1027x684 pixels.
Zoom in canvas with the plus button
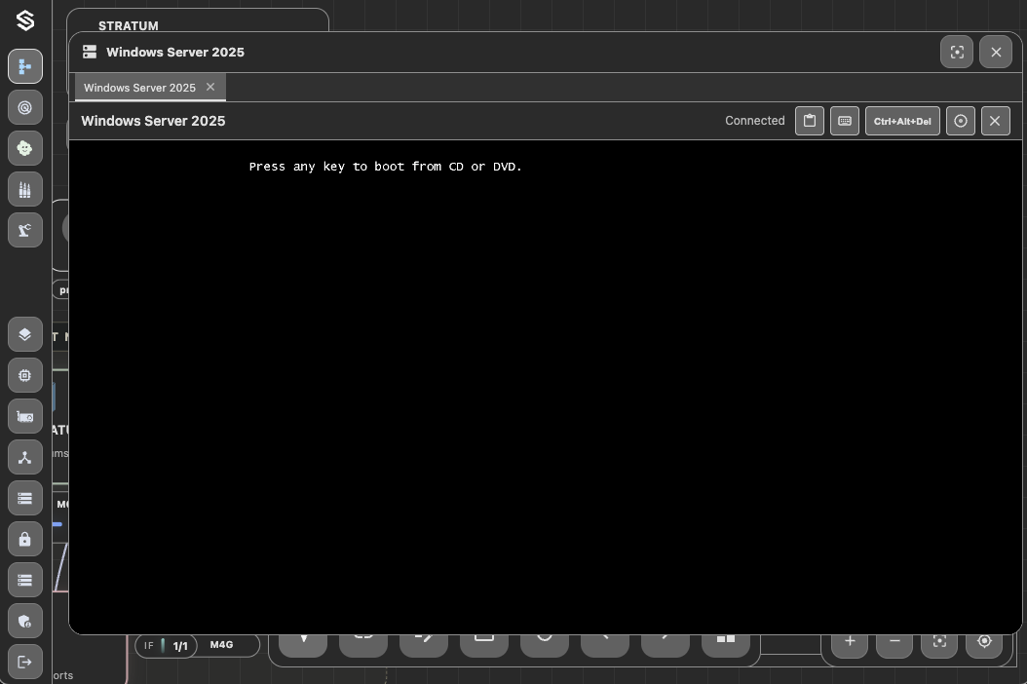click(x=850, y=641)
